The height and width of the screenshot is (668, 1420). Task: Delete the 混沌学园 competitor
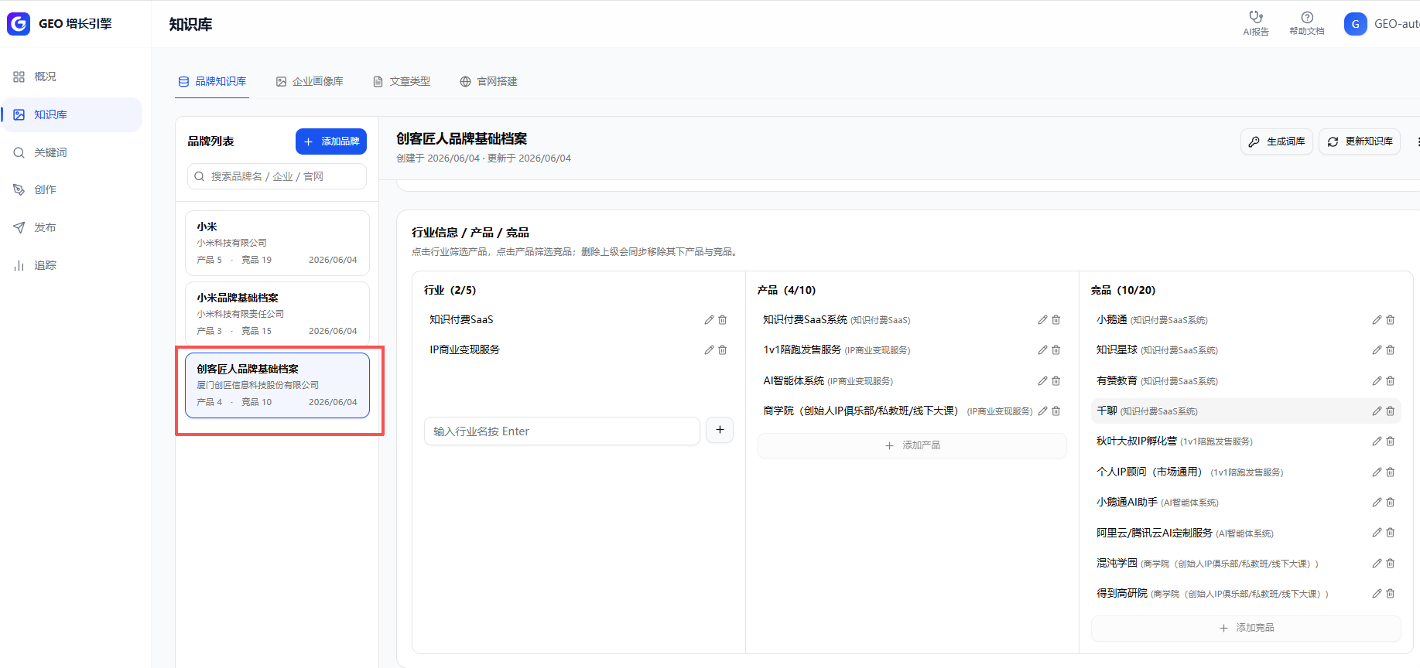click(x=1391, y=564)
